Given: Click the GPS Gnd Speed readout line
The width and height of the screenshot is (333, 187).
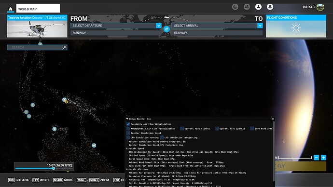Looking at the screenshot, I should click(x=161, y=155).
